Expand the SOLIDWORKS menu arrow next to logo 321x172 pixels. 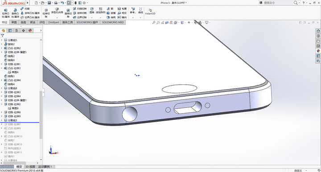[28, 3]
